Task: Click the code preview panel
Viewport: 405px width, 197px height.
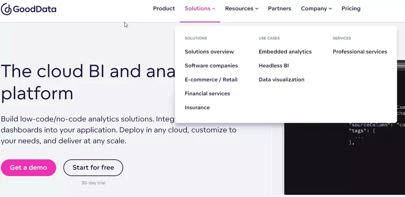Action: pyautogui.click(x=345, y=159)
